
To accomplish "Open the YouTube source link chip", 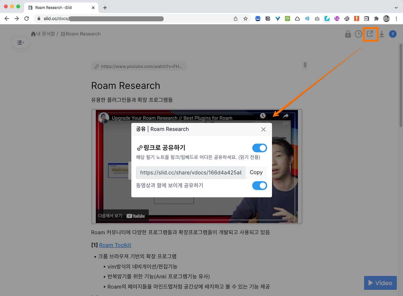I will click(x=139, y=66).
